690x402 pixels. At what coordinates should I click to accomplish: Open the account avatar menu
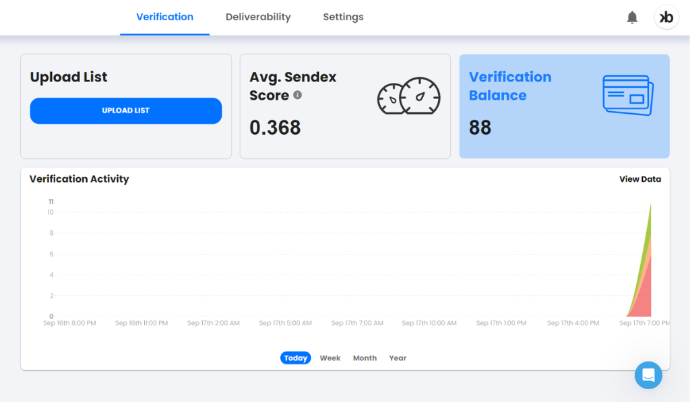pos(666,17)
